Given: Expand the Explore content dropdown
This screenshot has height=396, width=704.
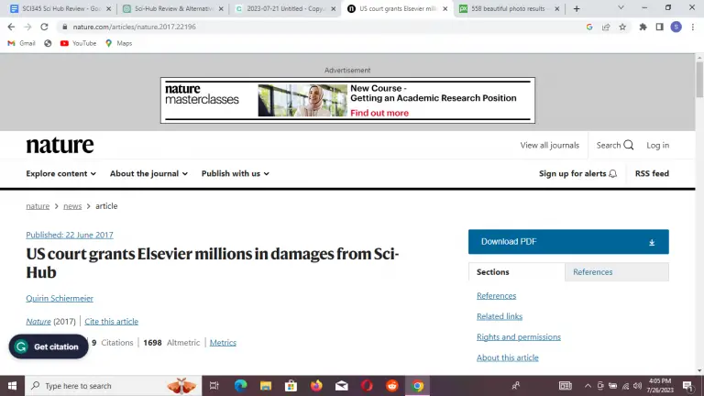Looking at the screenshot, I should point(60,173).
